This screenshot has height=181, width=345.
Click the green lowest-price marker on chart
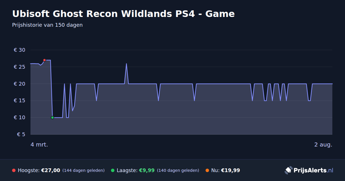[52, 118]
